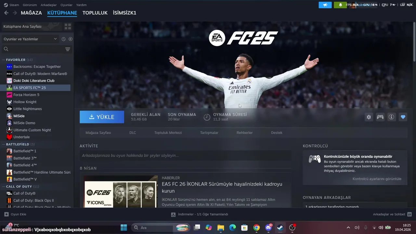The image size is (416, 234).
Task: Open the green notifications bell
Action: click(x=340, y=5)
